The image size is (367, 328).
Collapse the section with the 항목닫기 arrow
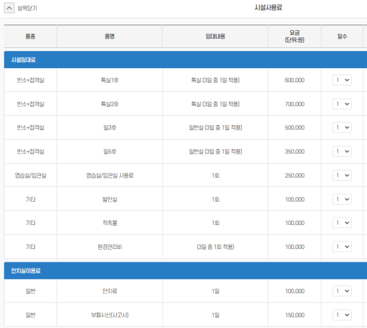[x=9, y=8]
